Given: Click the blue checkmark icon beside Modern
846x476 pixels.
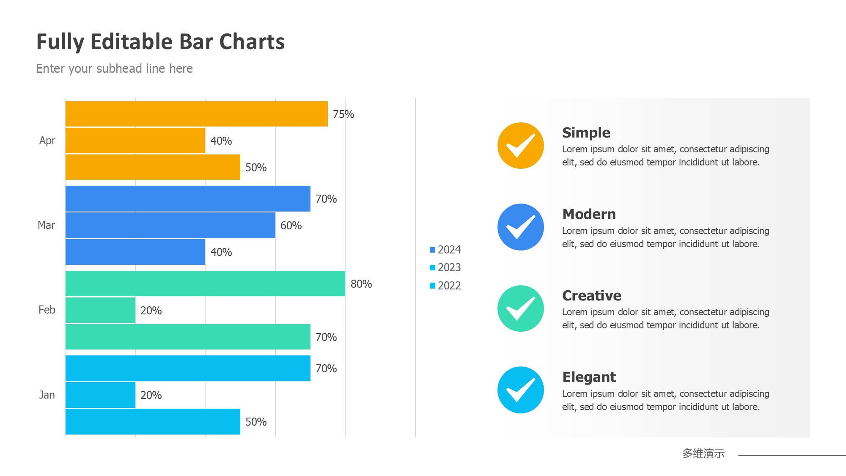Looking at the screenshot, I should [520, 227].
